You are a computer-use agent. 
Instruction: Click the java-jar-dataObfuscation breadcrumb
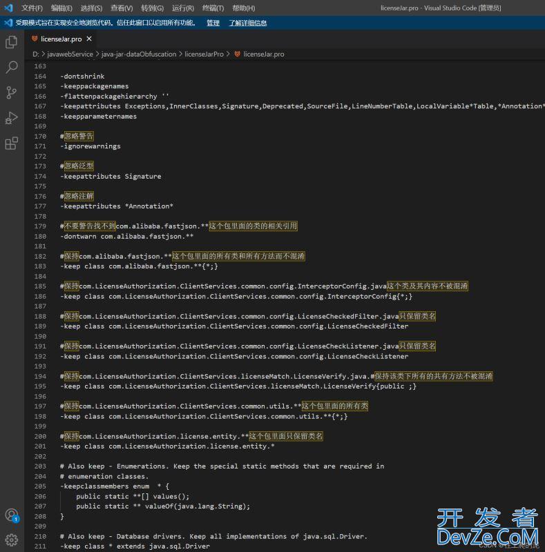139,55
